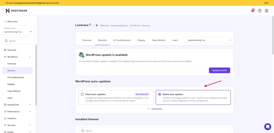The width and height of the screenshot is (274, 133).
Task: Switch to the Staging tab
Action: pyautogui.click(x=141, y=40)
